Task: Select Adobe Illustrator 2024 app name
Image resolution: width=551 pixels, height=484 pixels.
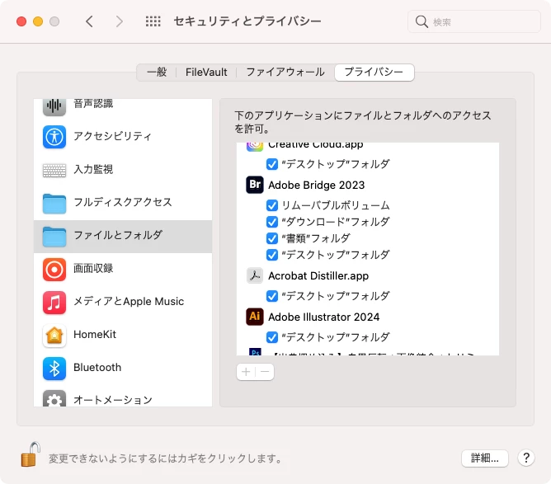Action: point(323,317)
